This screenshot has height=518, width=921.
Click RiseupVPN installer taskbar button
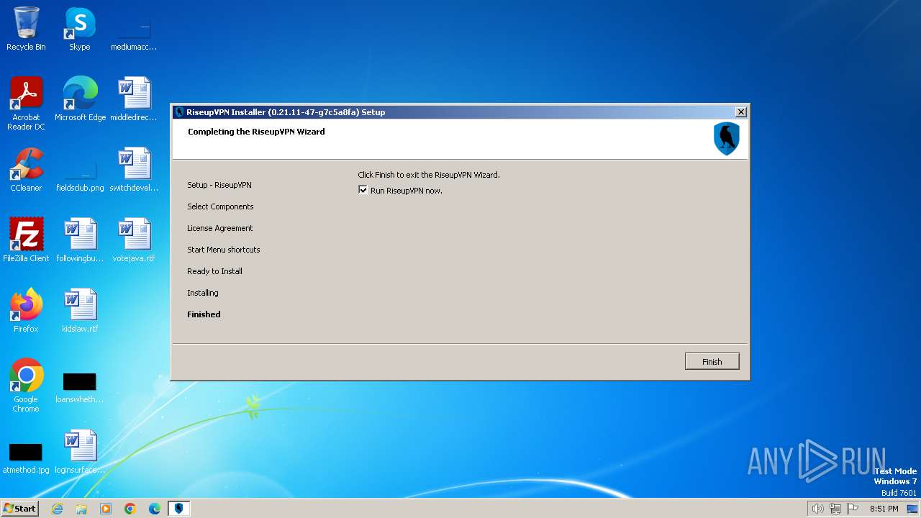point(179,509)
